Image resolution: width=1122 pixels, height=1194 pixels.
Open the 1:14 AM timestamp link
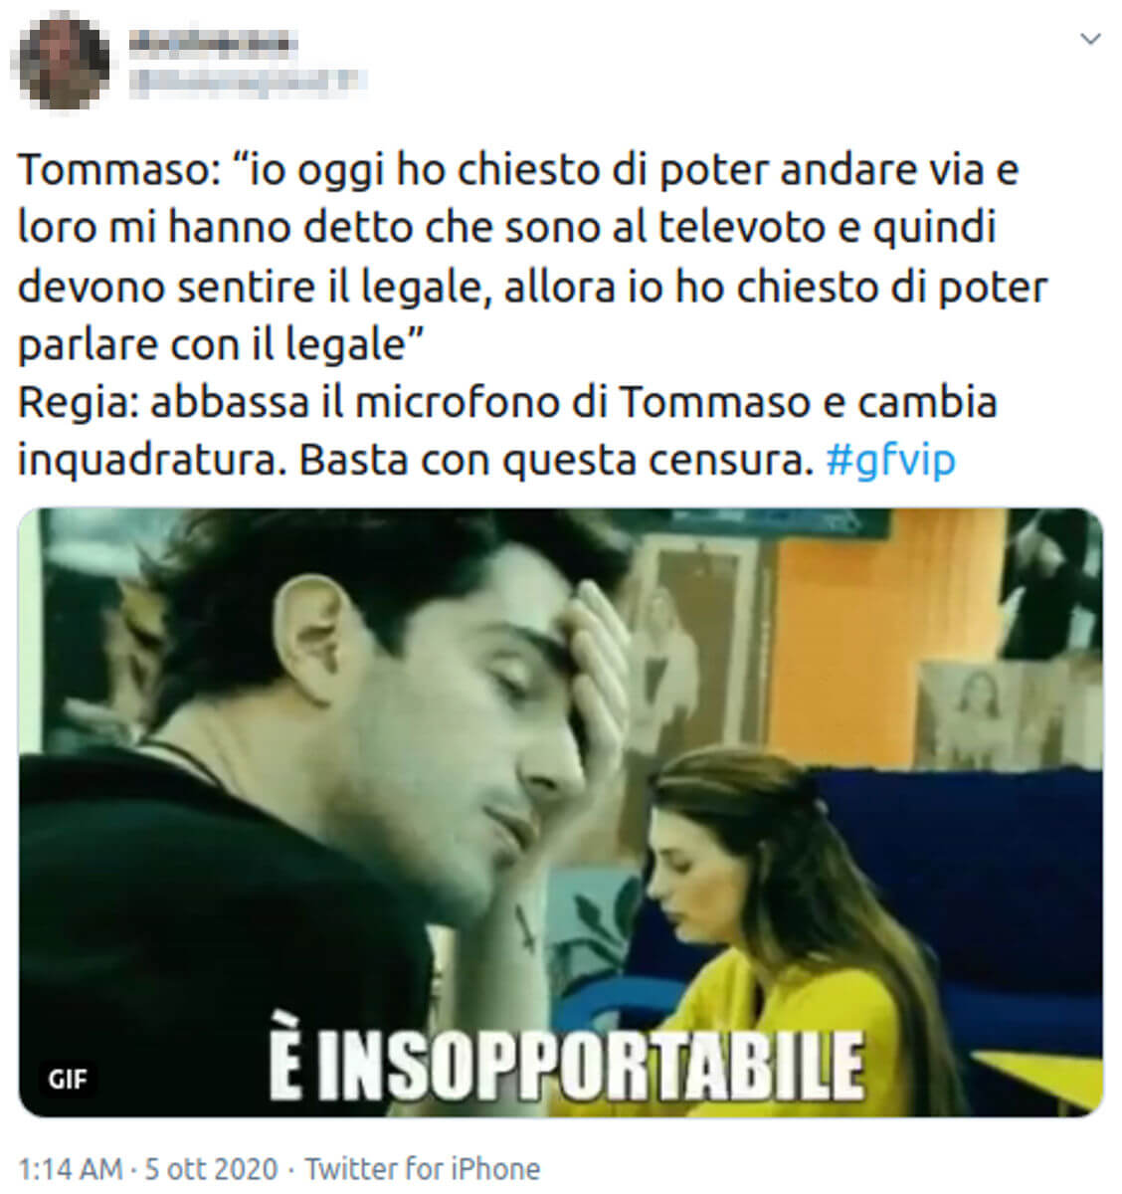tap(71, 1168)
